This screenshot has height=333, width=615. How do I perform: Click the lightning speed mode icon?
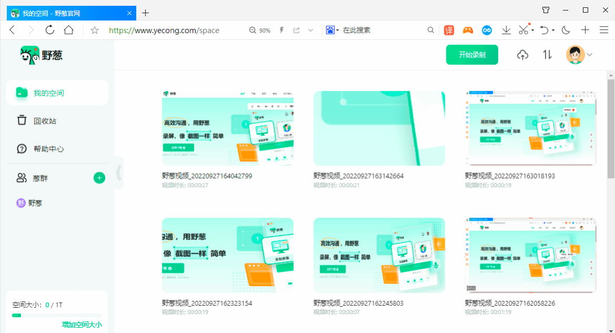coord(282,30)
